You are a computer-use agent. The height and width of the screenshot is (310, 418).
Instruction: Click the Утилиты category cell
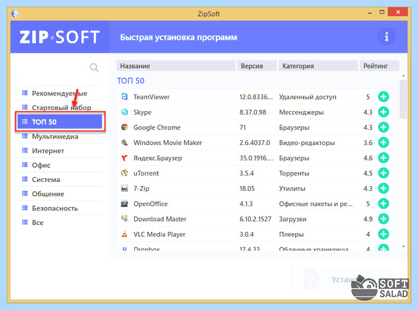tap(292, 189)
